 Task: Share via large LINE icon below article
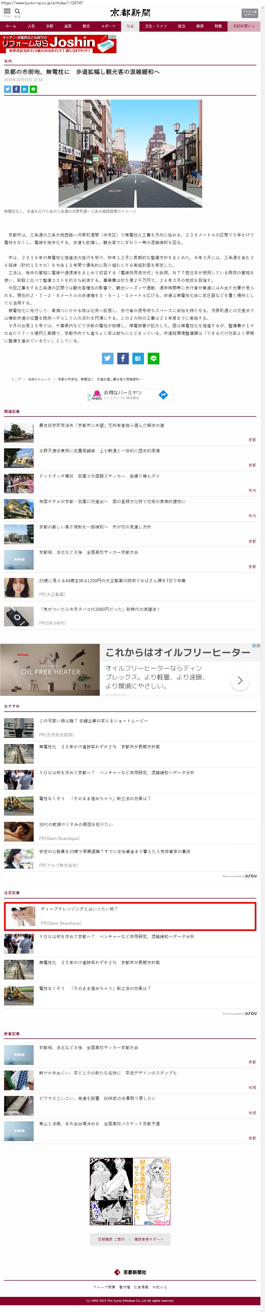pos(153,358)
